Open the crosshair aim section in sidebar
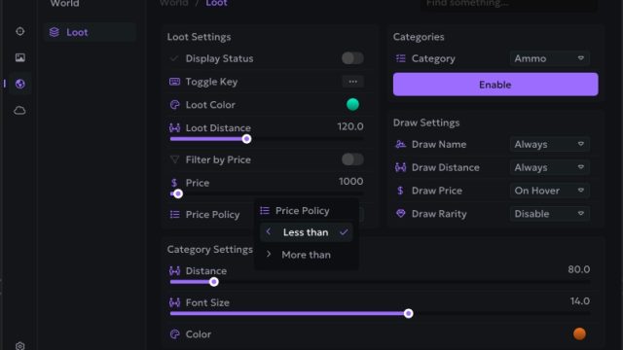This screenshot has height=350, width=623. [19, 31]
